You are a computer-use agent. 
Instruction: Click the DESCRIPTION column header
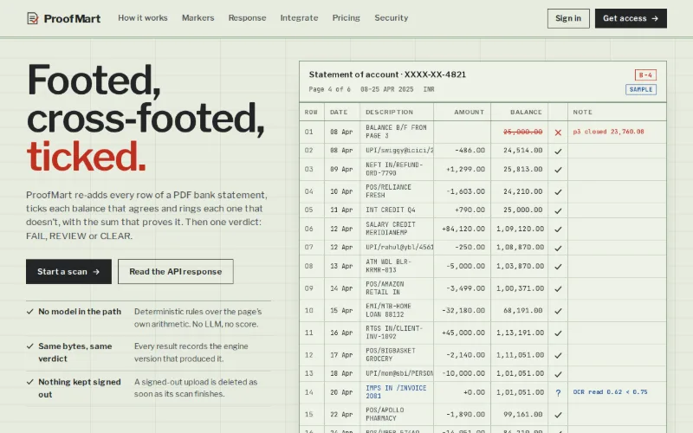coord(389,113)
